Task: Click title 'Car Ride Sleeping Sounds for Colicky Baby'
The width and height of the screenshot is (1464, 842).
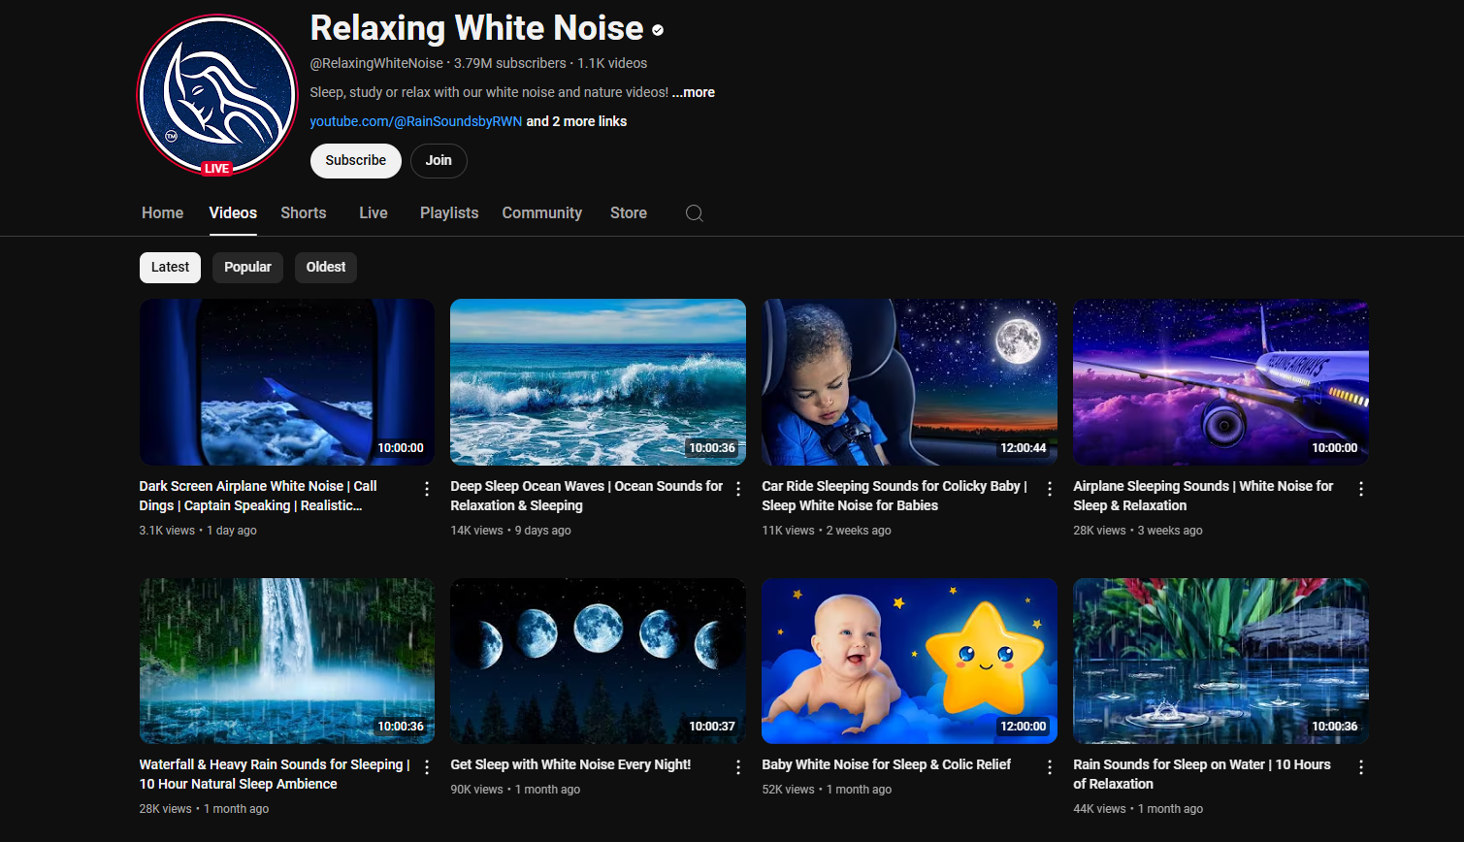Action: click(895, 496)
